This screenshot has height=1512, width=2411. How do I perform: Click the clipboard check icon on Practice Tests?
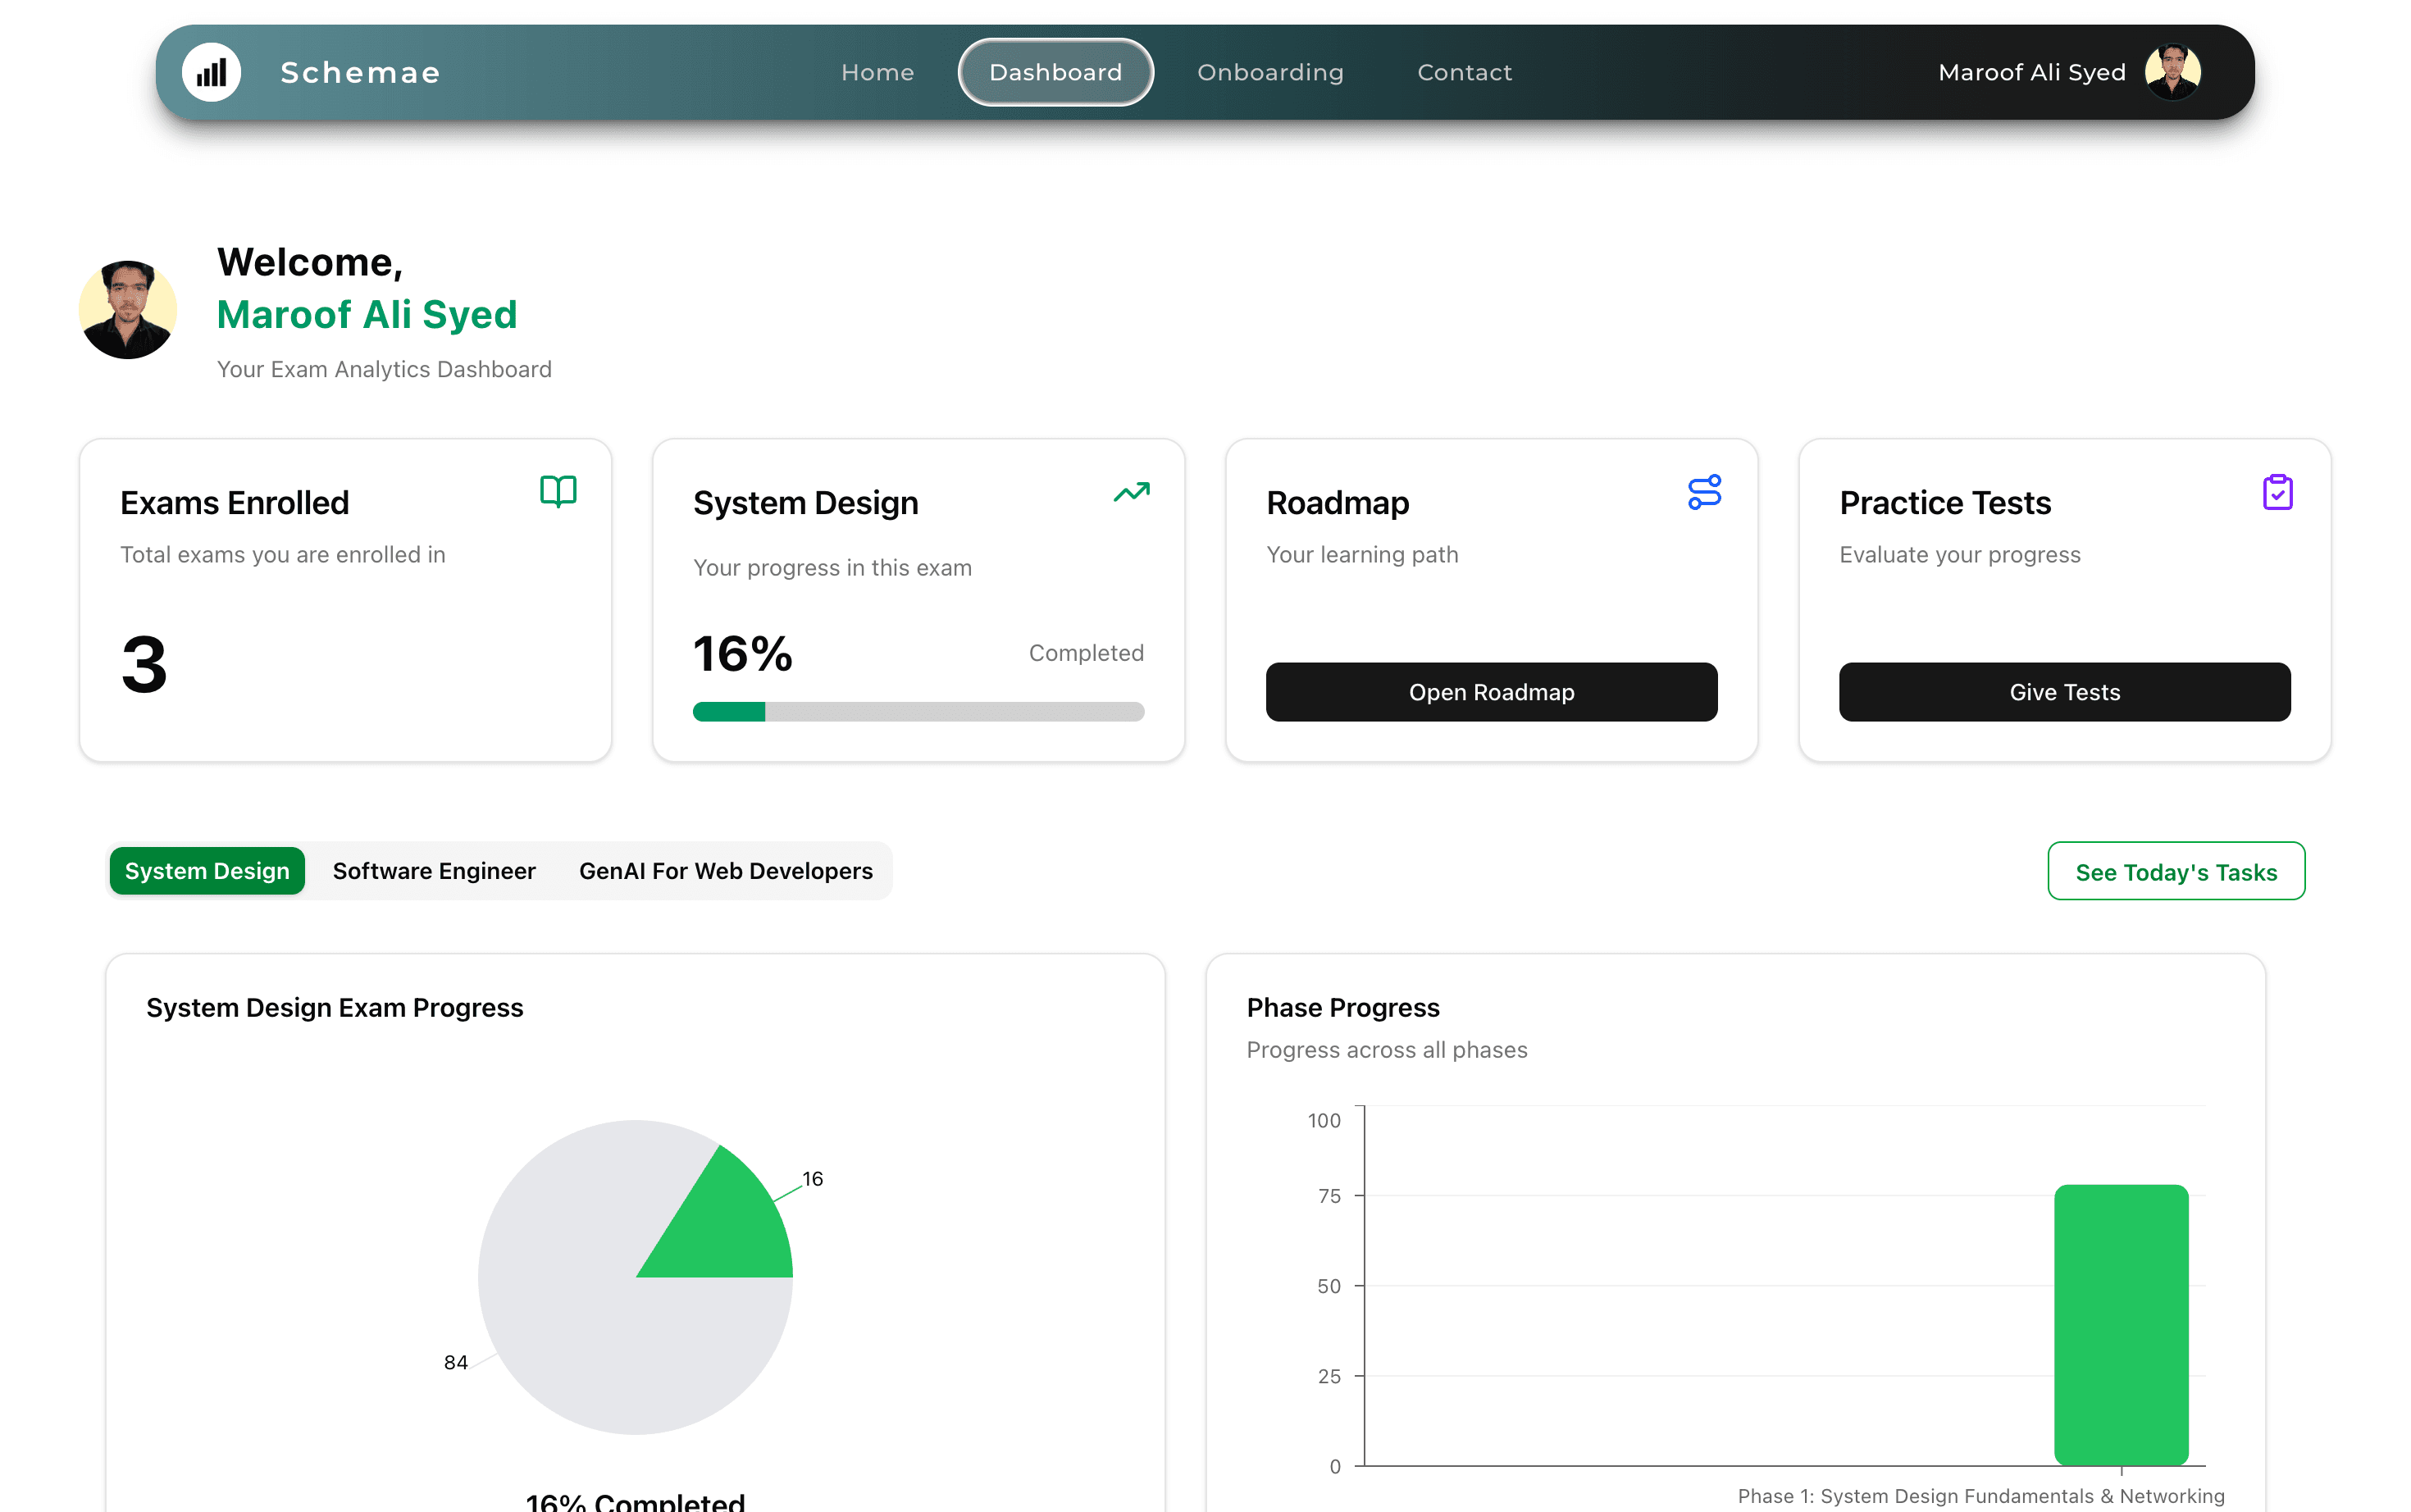tap(2277, 492)
